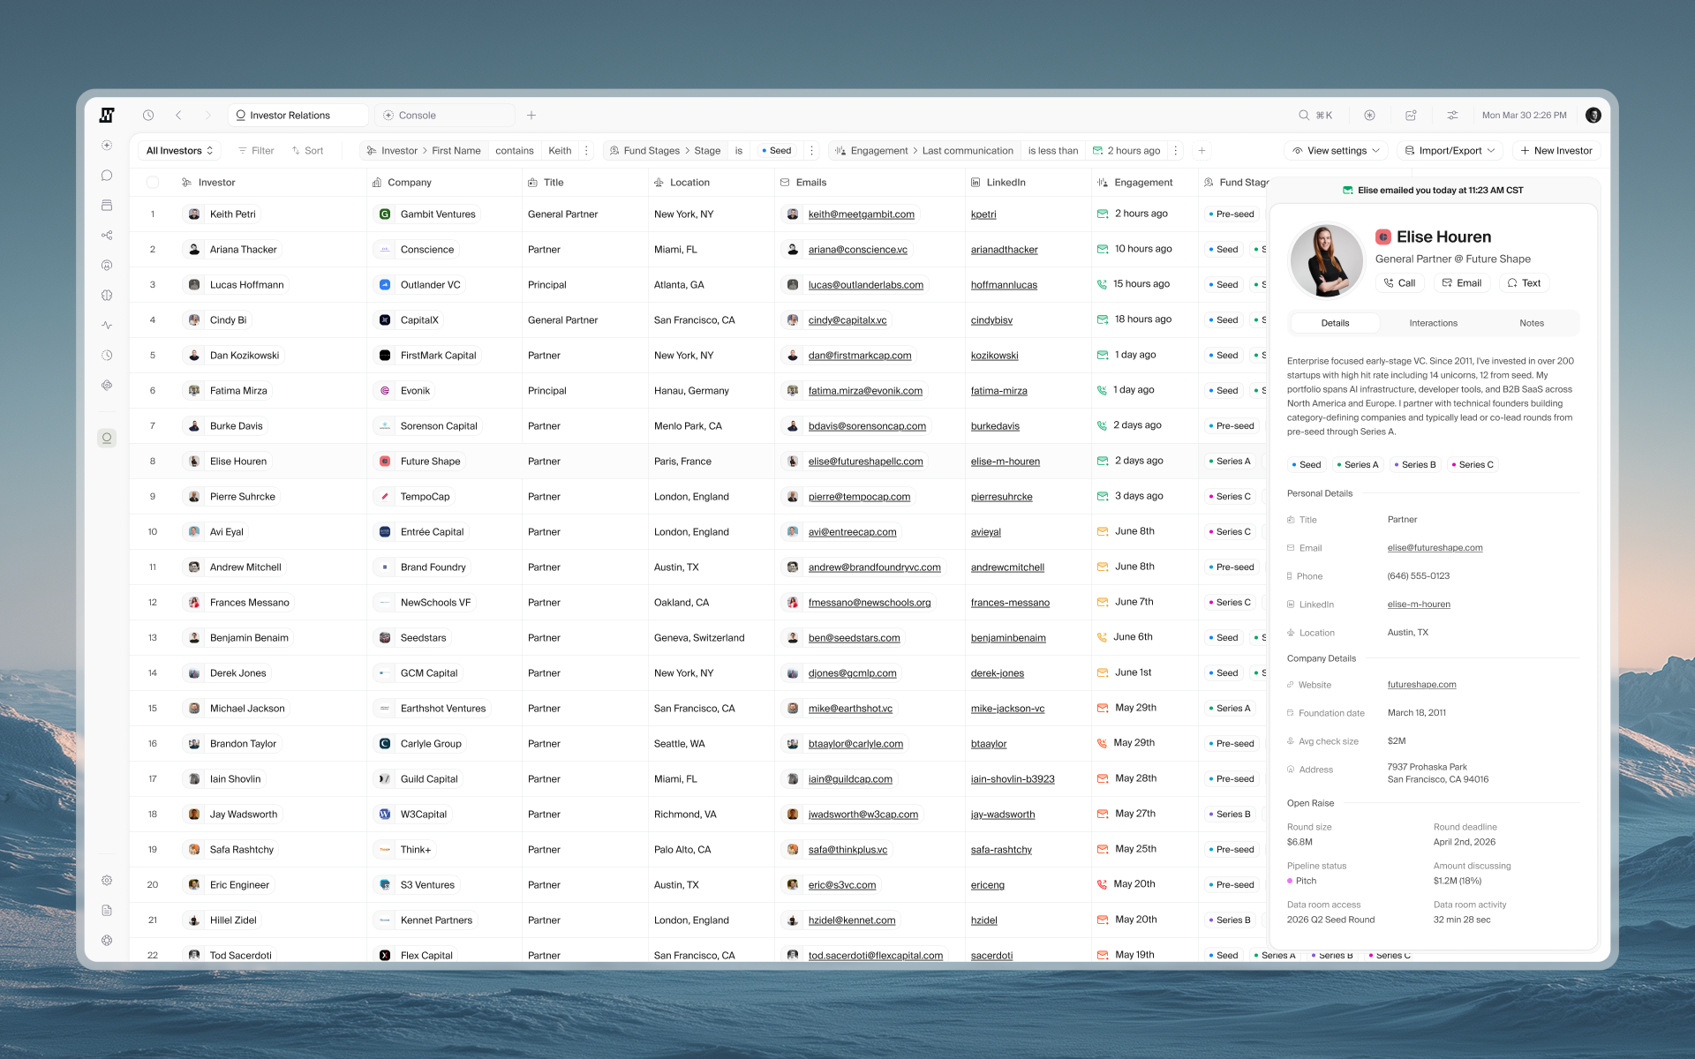
Task: Change the 'contains' filter operator
Action: (514, 151)
